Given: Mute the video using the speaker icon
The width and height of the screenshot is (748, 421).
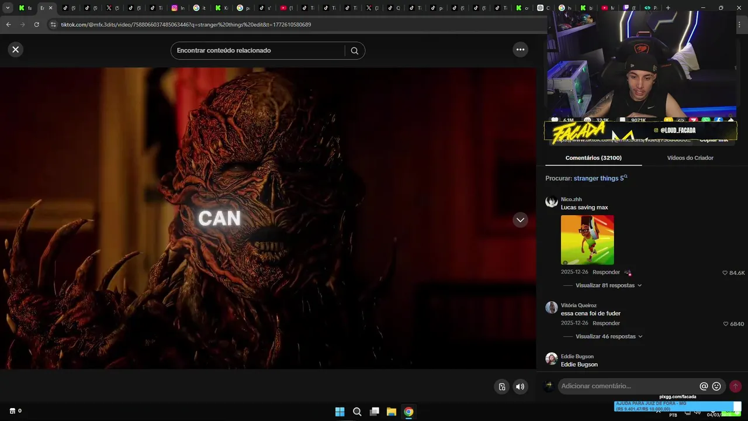Looking at the screenshot, I should click(x=520, y=387).
